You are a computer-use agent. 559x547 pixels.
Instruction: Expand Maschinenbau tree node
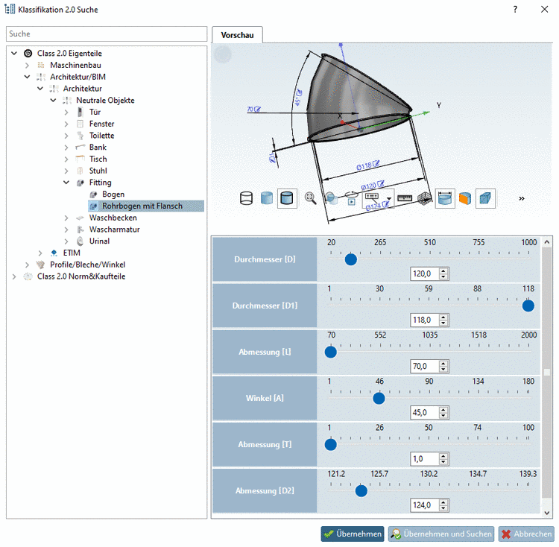(27, 66)
